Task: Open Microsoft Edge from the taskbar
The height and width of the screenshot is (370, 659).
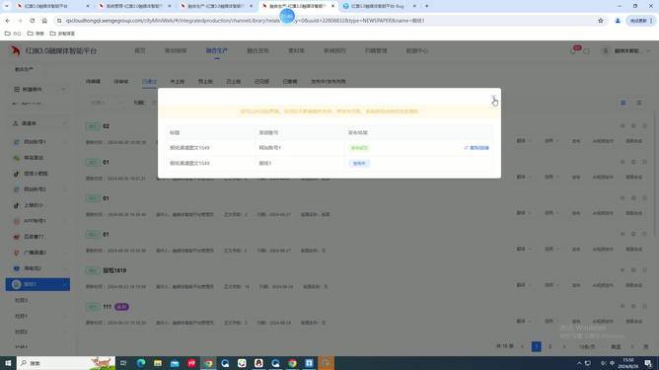Action: tap(141, 363)
